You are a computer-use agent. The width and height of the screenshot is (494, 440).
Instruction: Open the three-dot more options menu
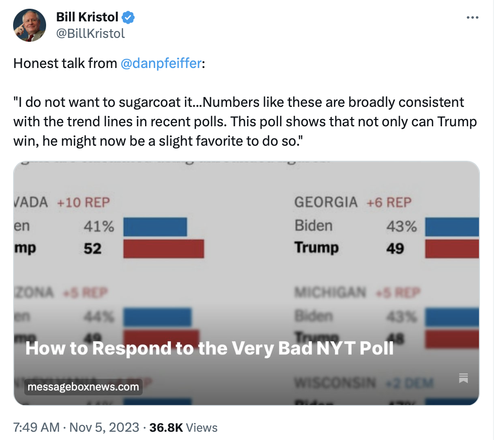pyautogui.click(x=472, y=17)
